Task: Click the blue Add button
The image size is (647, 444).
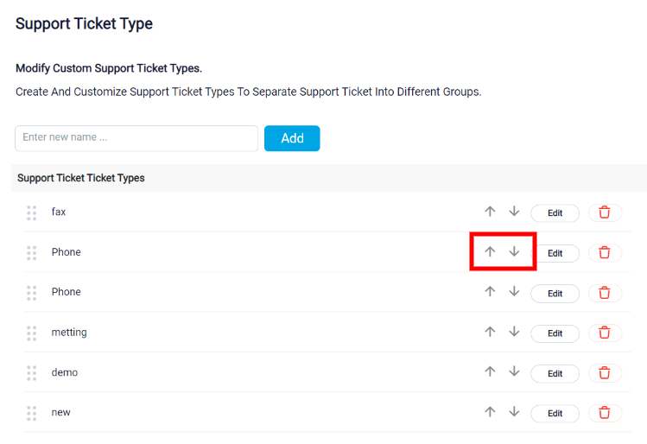Action: 292,138
